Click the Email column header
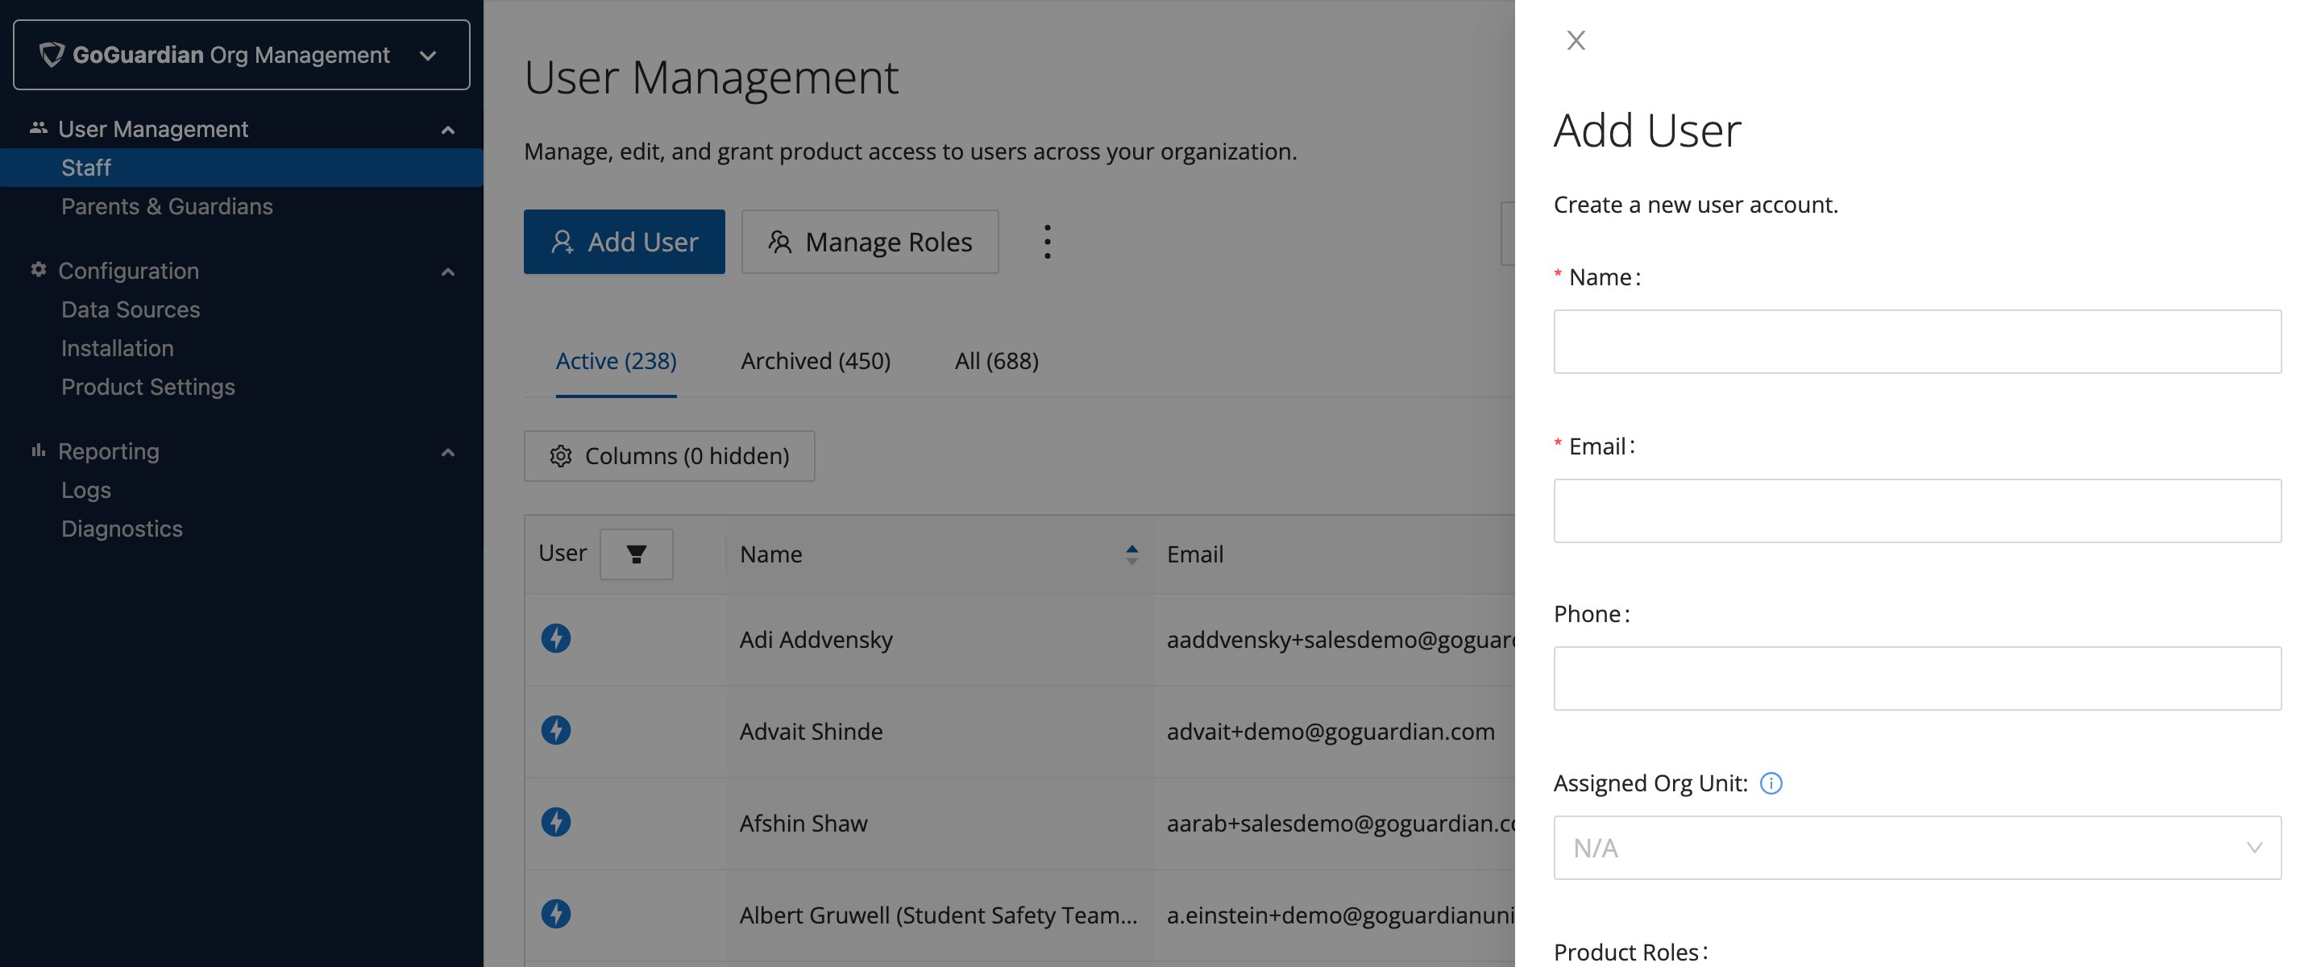Viewport: 2321px width, 967px height. [x=1194, y=554]
